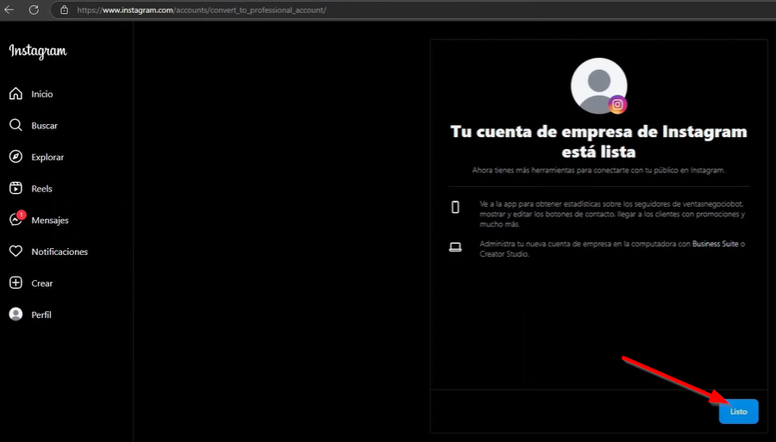Click the Crear plus icon

pyautogui.click(x=16, y=283)
